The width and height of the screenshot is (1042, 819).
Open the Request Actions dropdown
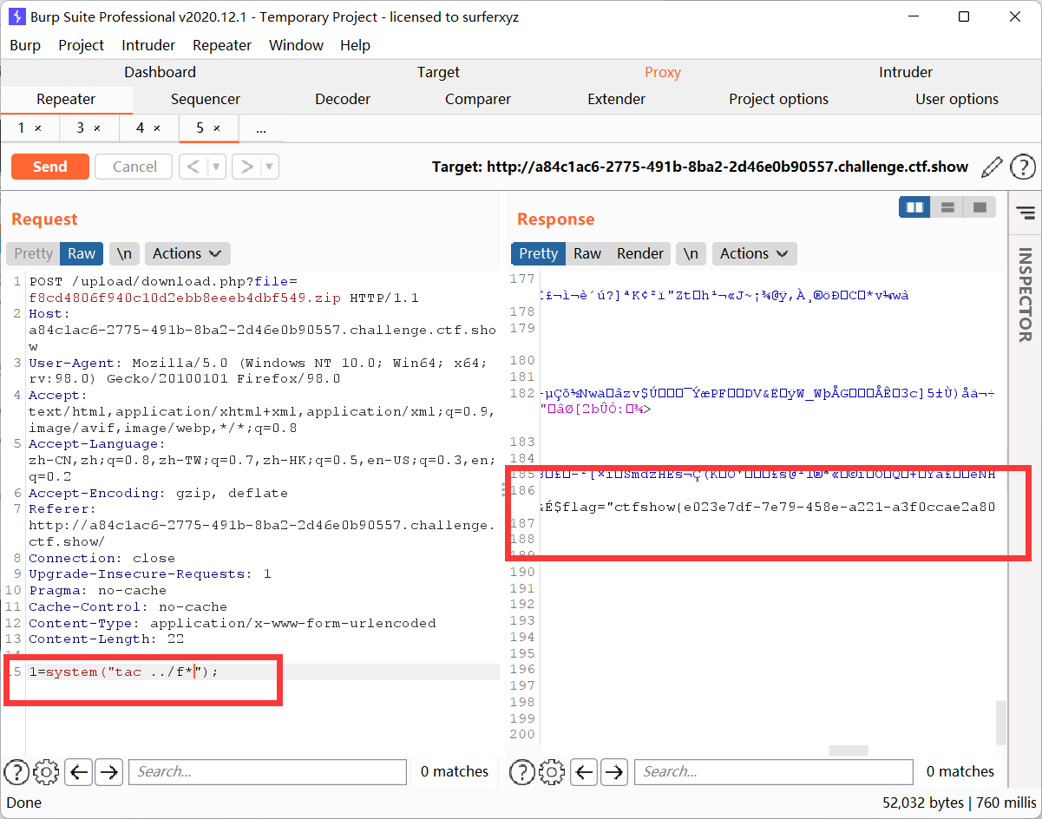pyautogui.click(x=187, y=253)
